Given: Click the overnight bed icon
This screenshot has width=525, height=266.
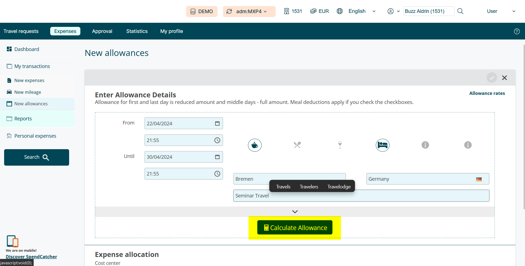Looking at the screenshot, I should pos(382,145).
